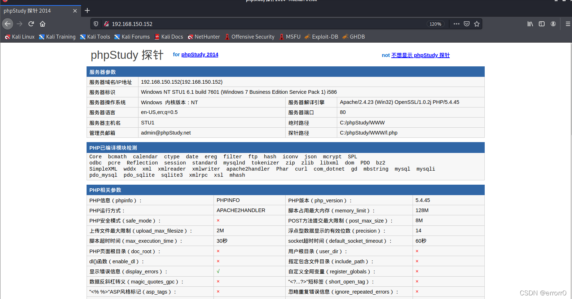Open tracking protection shield icon

click(x=96, y=24)
